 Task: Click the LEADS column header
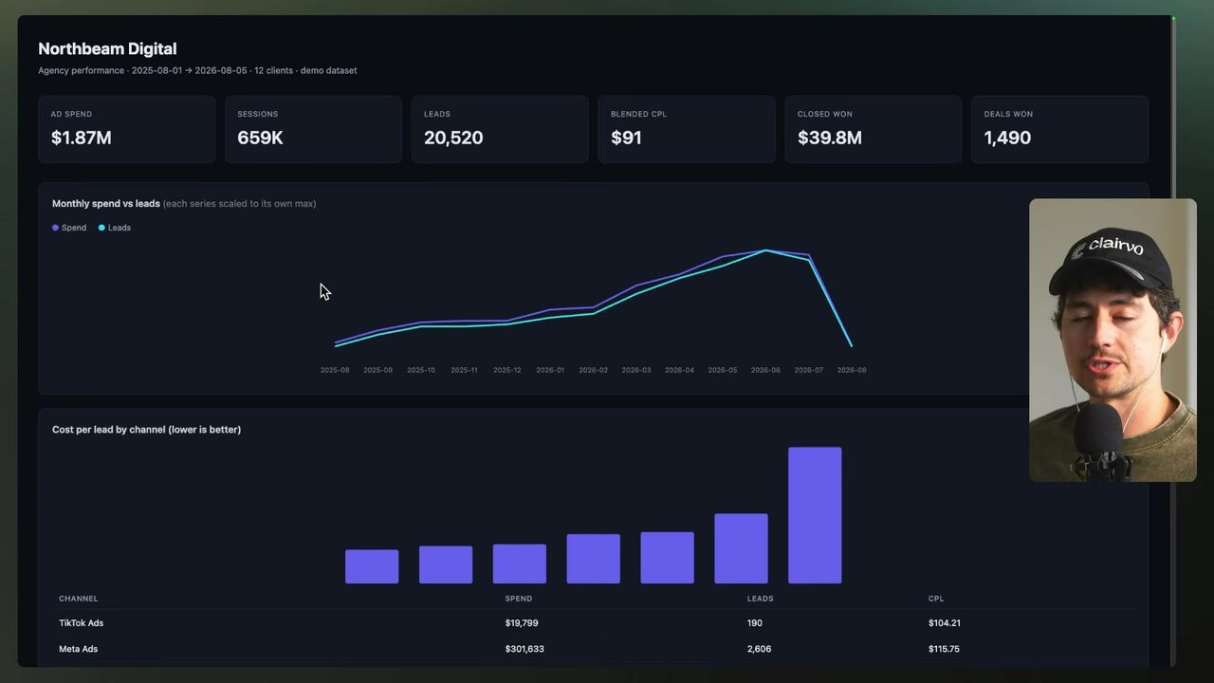coord(761,599)
